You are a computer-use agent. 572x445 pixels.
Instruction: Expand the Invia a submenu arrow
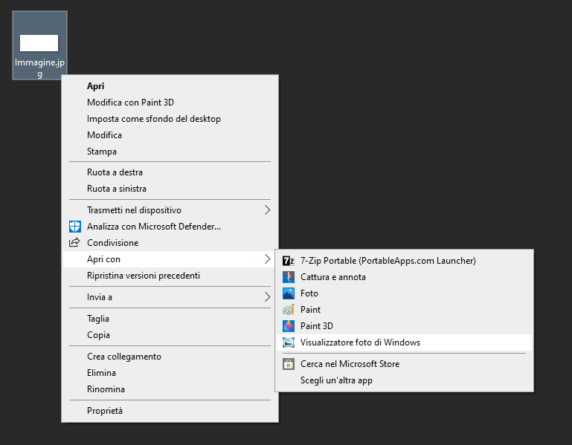267,297
